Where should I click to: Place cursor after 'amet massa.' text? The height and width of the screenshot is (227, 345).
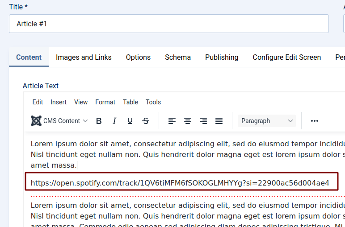click(x=77, y=165)
